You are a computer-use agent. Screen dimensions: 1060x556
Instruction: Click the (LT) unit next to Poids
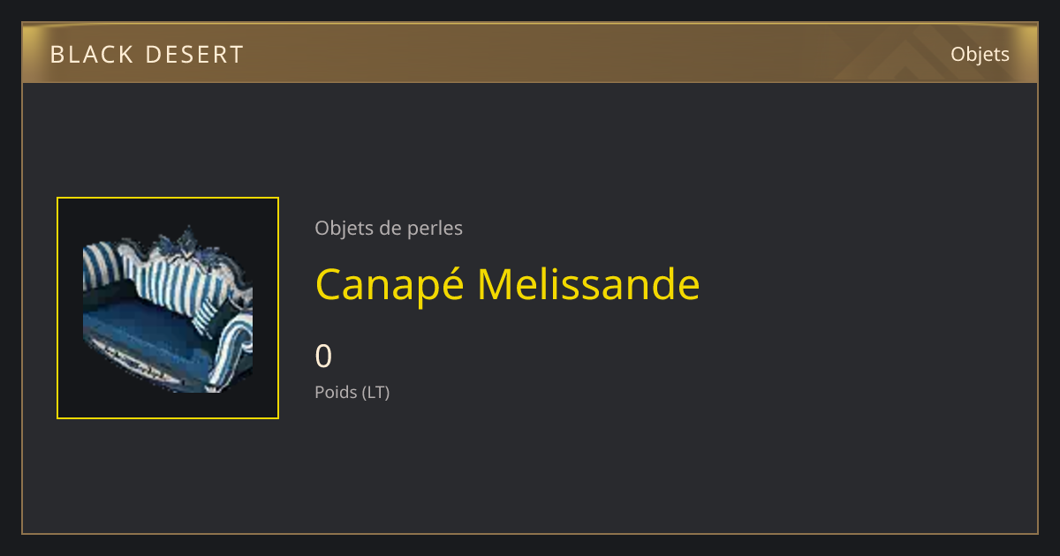pos(375,392)
